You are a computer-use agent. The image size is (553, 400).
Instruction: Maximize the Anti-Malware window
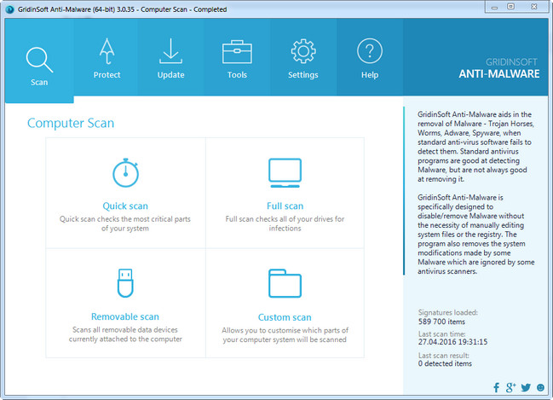[x=510, y=7]
